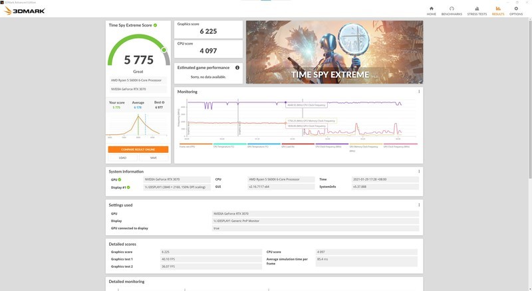Open the Home page icon
The width and height of the screenshot is (532, 291).
pos(432,11)
